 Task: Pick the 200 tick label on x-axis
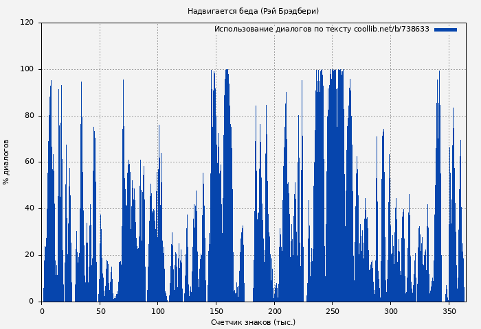click(274, 311)
